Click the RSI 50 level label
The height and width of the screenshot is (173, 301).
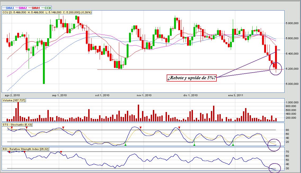[x=287, y=160]
